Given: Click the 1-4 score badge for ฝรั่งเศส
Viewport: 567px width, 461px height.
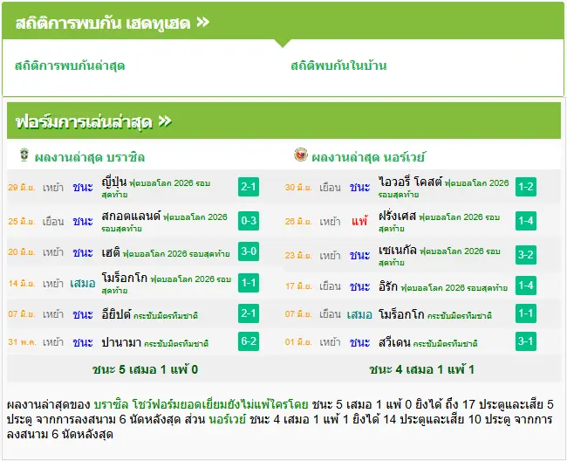Looking at the screenshot, I should coord(526,221).
